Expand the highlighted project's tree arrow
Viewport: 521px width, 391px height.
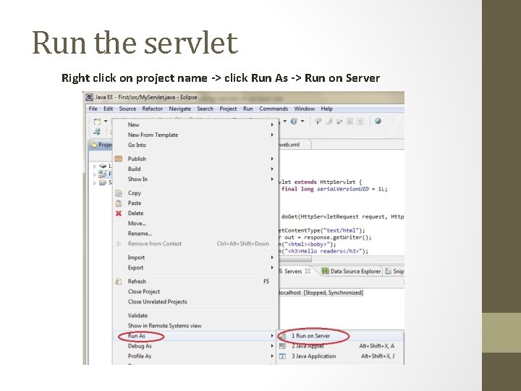pyautogui.click(x=95, y=175)
